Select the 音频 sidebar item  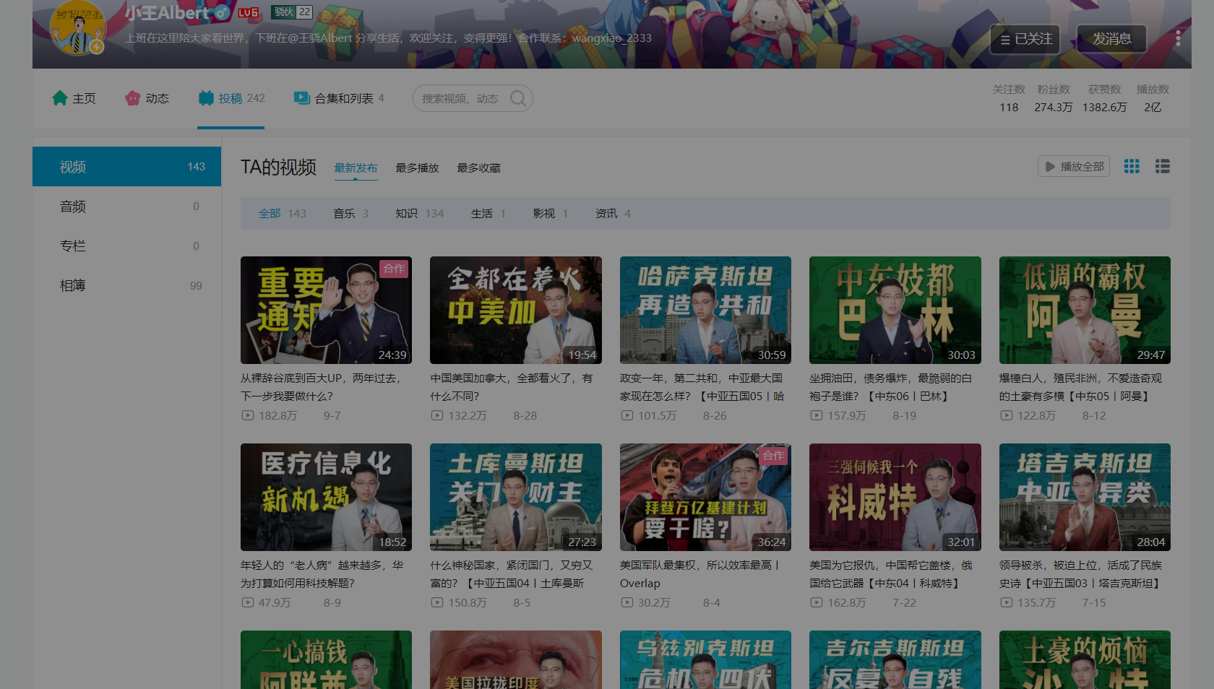click(126, 207)
